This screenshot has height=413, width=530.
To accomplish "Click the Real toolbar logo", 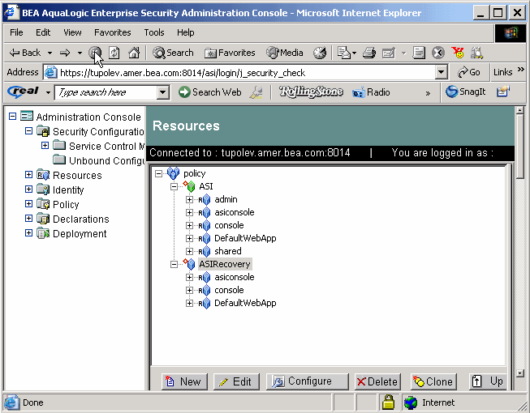I will tap(24, 92).
